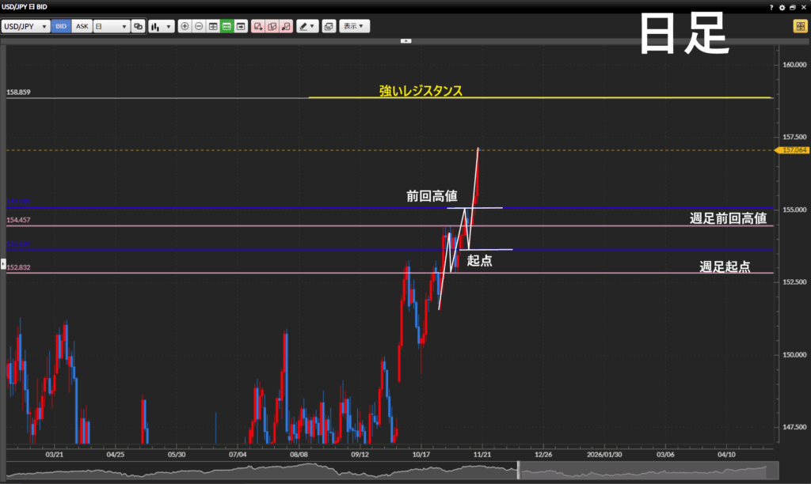Click the small collapse handle above chart
The image size is (811, 484).
point(405,40)
